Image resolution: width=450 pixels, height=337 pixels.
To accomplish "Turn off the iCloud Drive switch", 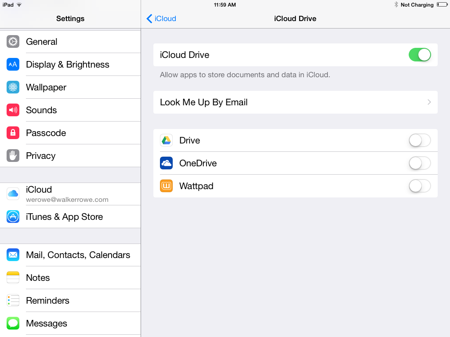I will pos(420,55).
